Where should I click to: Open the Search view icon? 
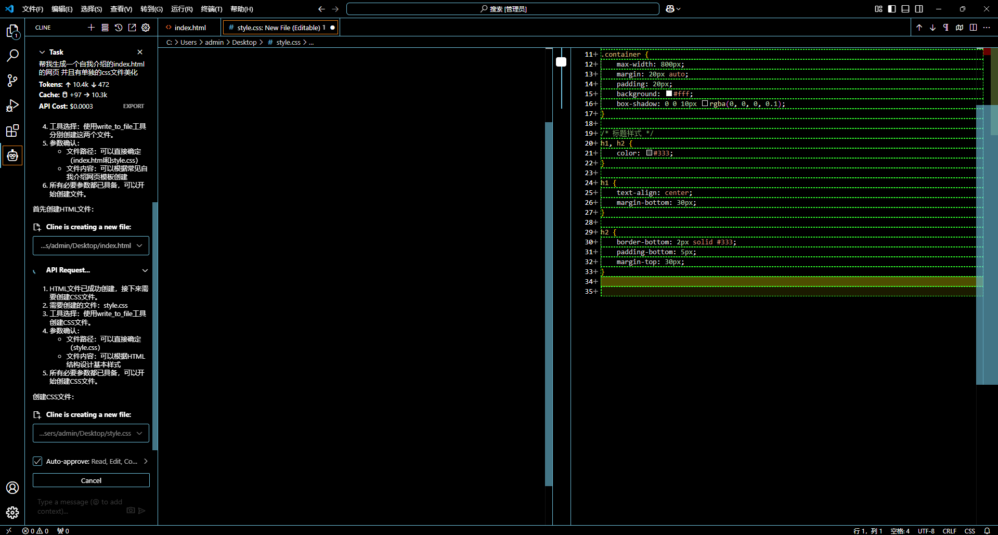[x=12, y=56]
